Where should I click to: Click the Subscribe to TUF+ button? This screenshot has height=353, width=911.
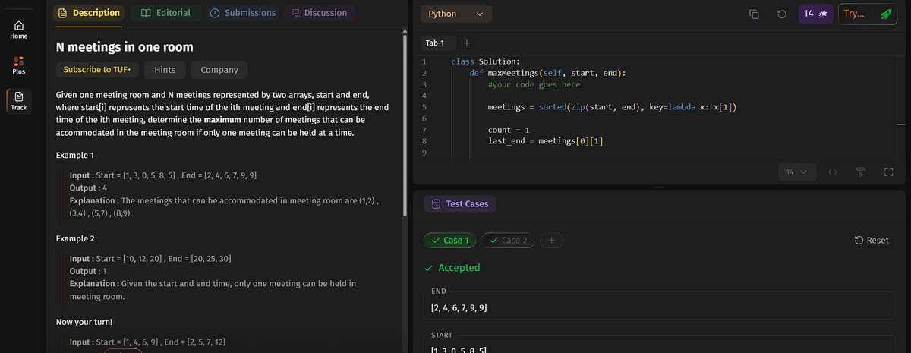(97, 70)
